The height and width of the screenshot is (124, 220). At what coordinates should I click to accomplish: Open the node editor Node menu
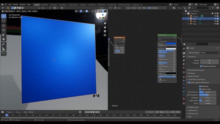[x=144, y=8]
